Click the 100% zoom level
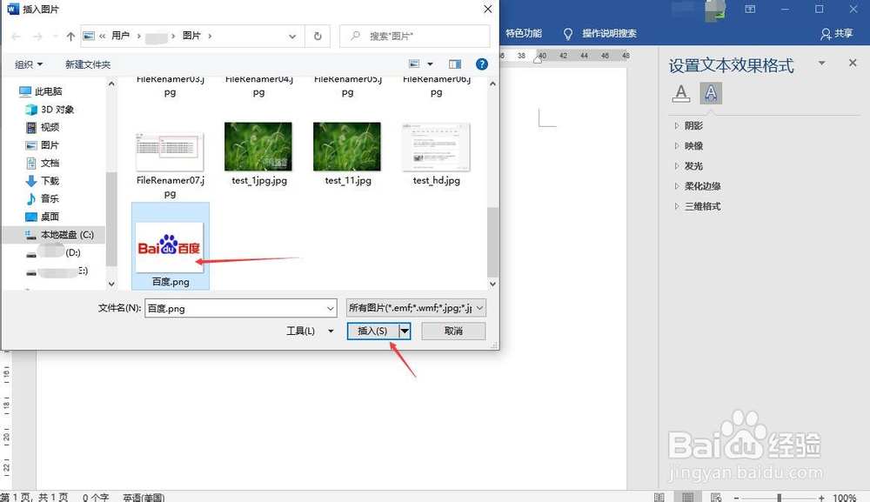Screen dimensions: 870x502 pyautogui.click(x=844, y=498)
